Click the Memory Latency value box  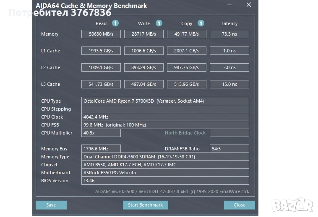tap(229, 34)
